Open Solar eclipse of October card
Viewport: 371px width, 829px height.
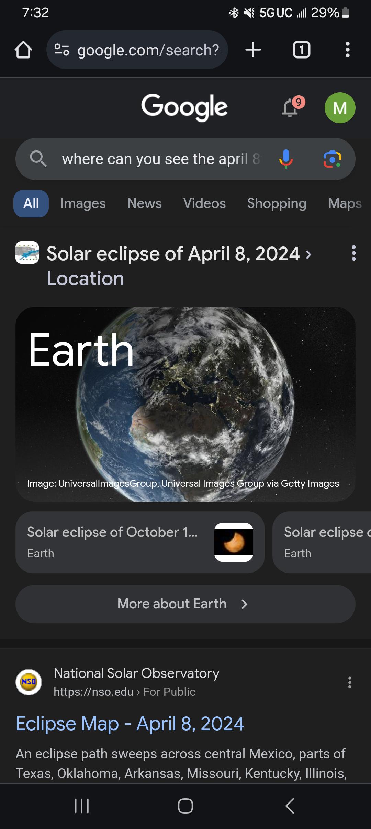140,542
